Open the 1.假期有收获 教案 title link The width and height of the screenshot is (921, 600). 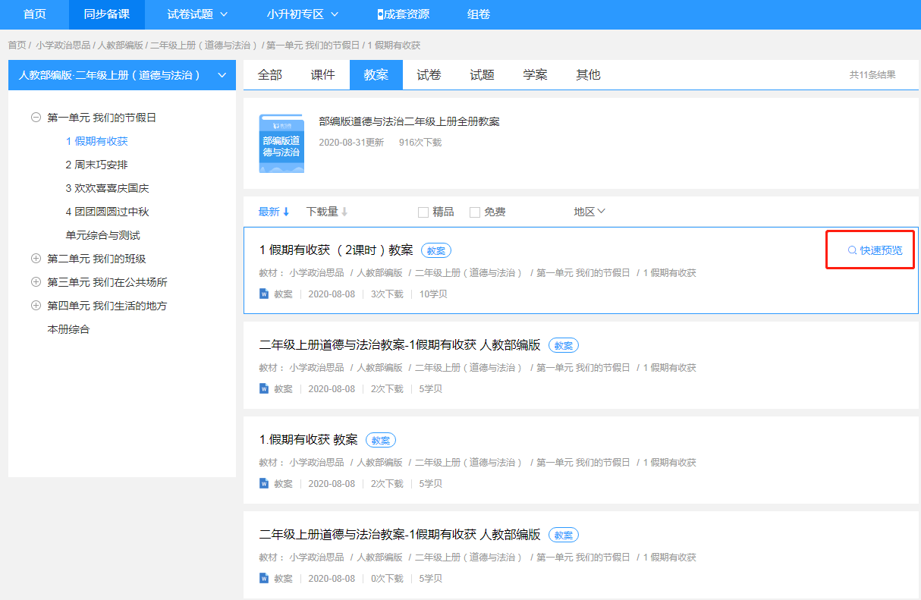coord(309,440)
